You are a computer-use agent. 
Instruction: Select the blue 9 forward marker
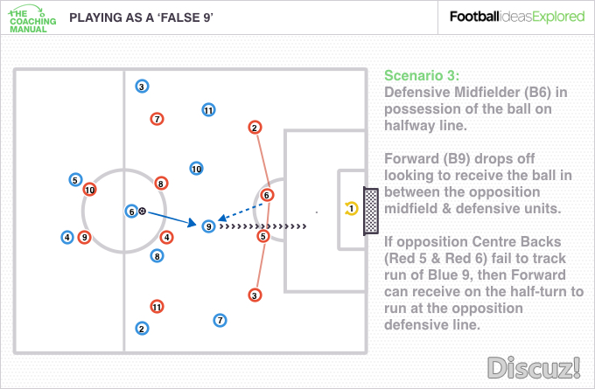pos(208,226)
